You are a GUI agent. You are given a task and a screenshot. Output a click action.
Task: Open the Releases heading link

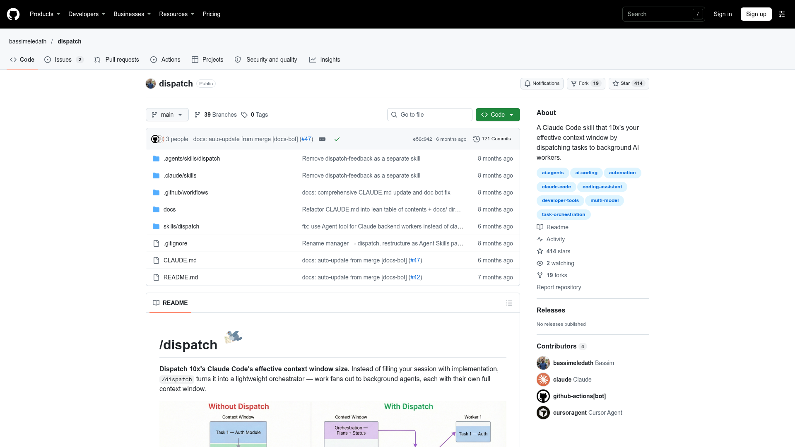point(551,310)
